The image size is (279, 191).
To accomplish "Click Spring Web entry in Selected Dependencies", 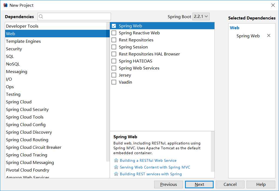I will coord(248,36).
